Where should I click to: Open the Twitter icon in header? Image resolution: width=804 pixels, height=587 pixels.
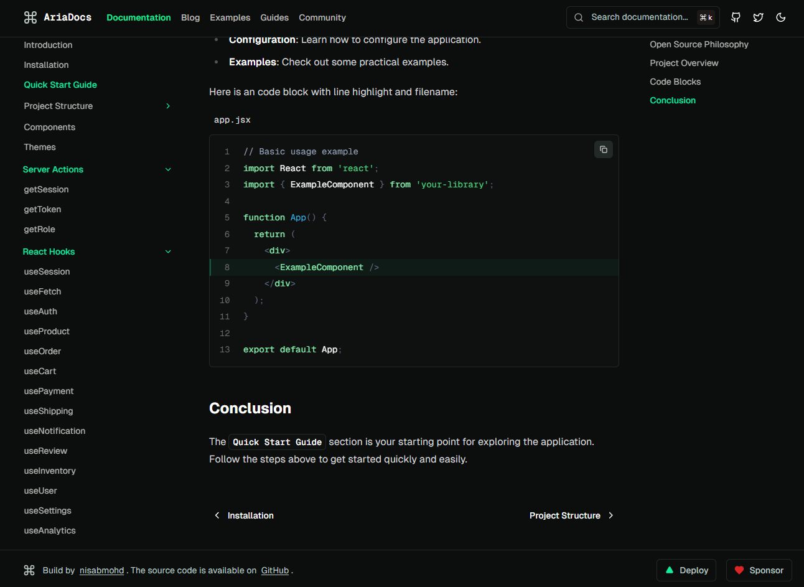758,17
